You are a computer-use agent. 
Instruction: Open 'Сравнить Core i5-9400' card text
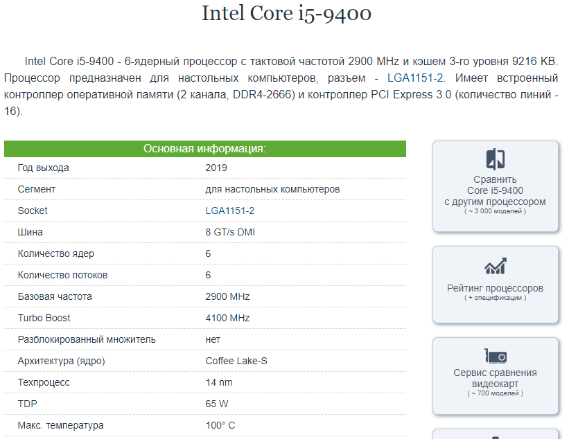point(495,190)
